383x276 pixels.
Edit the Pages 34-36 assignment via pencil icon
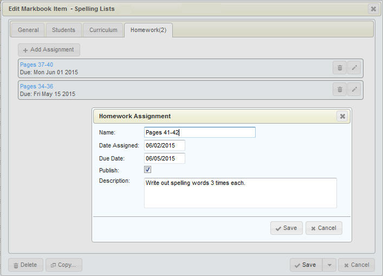point(354,89)
